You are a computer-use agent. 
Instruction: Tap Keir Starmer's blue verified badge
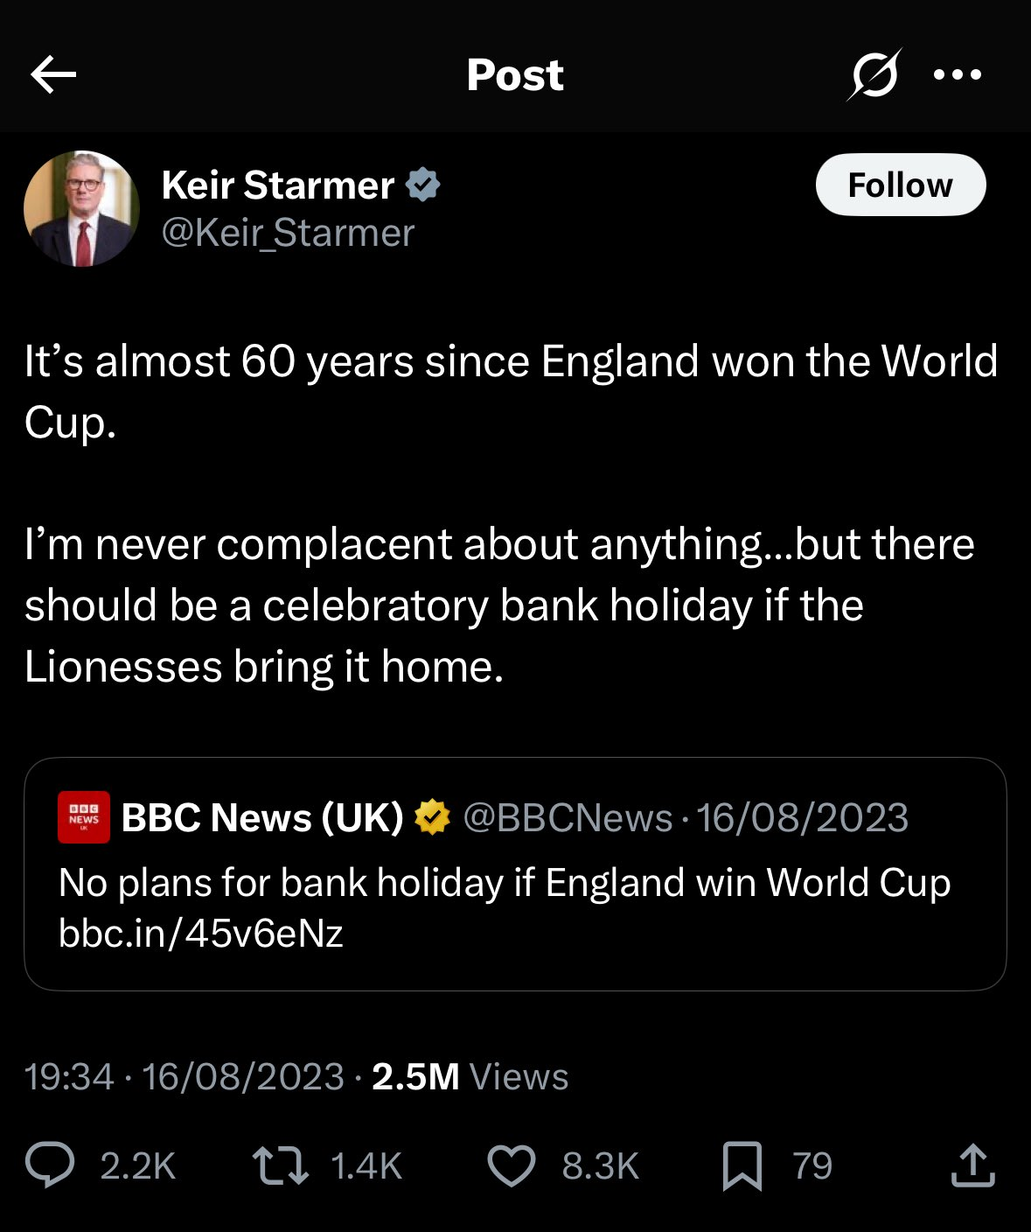pyautogui.click(x=424, y=185)
